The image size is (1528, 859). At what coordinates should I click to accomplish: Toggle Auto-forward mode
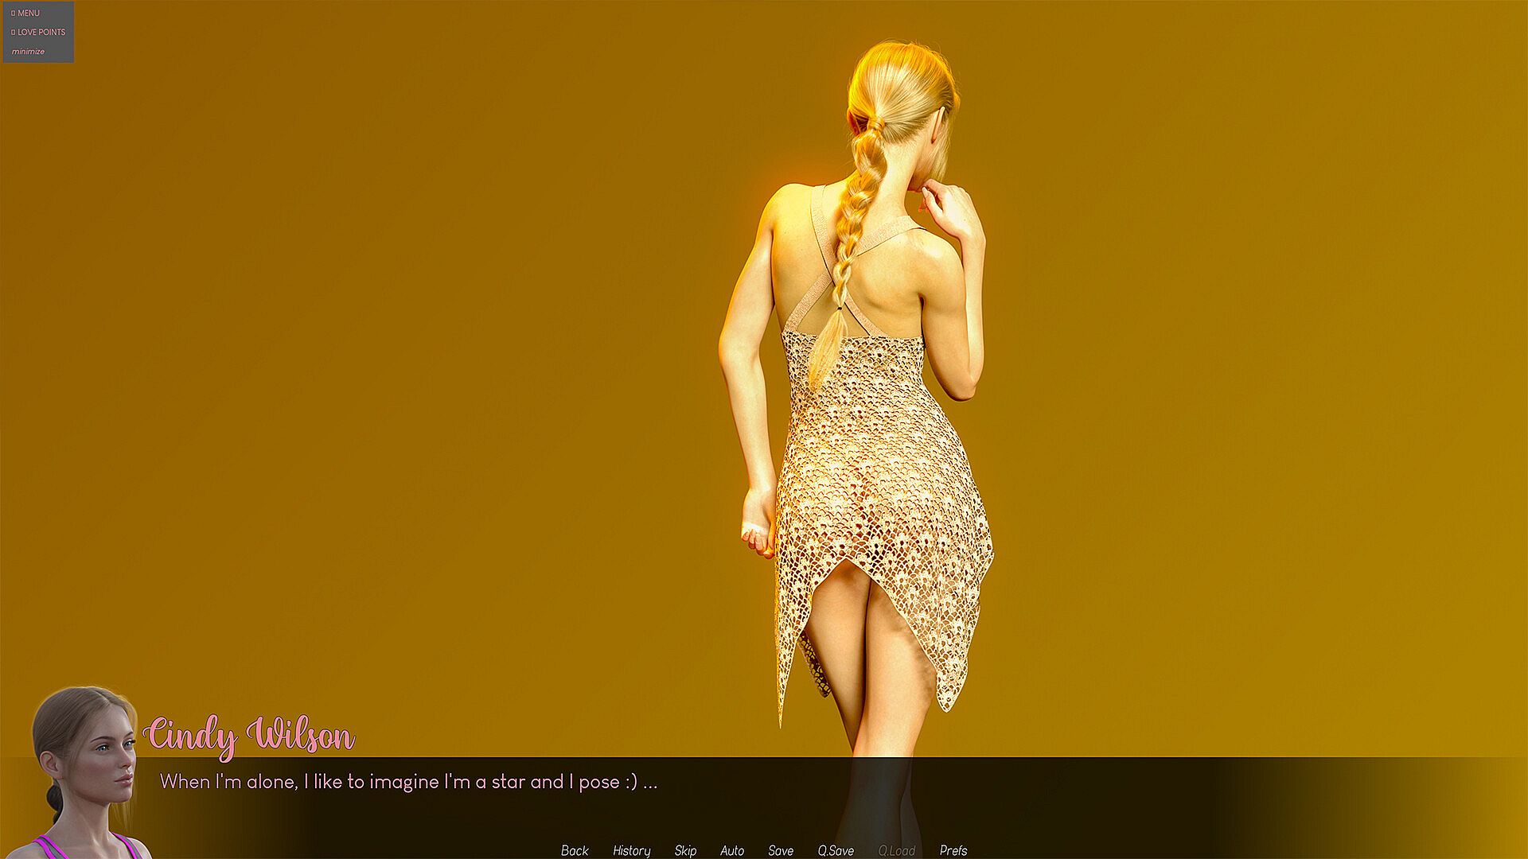[732, 850]
